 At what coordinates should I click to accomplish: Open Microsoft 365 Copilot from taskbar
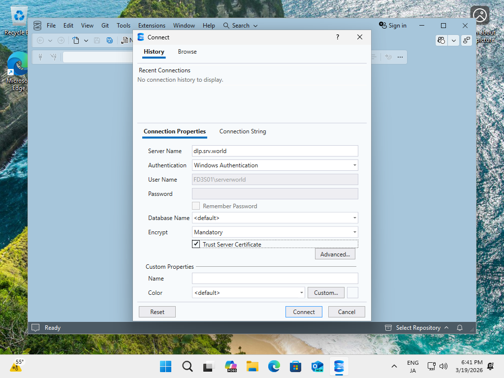pyautogui.click(x=231, y=366)
